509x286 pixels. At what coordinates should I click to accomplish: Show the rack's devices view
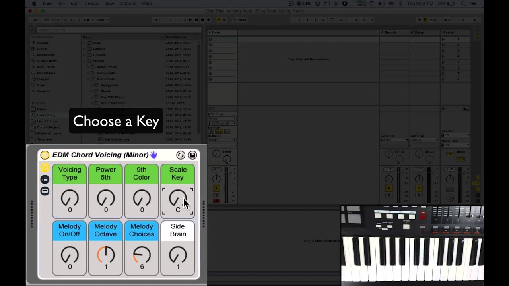point(45,191)
